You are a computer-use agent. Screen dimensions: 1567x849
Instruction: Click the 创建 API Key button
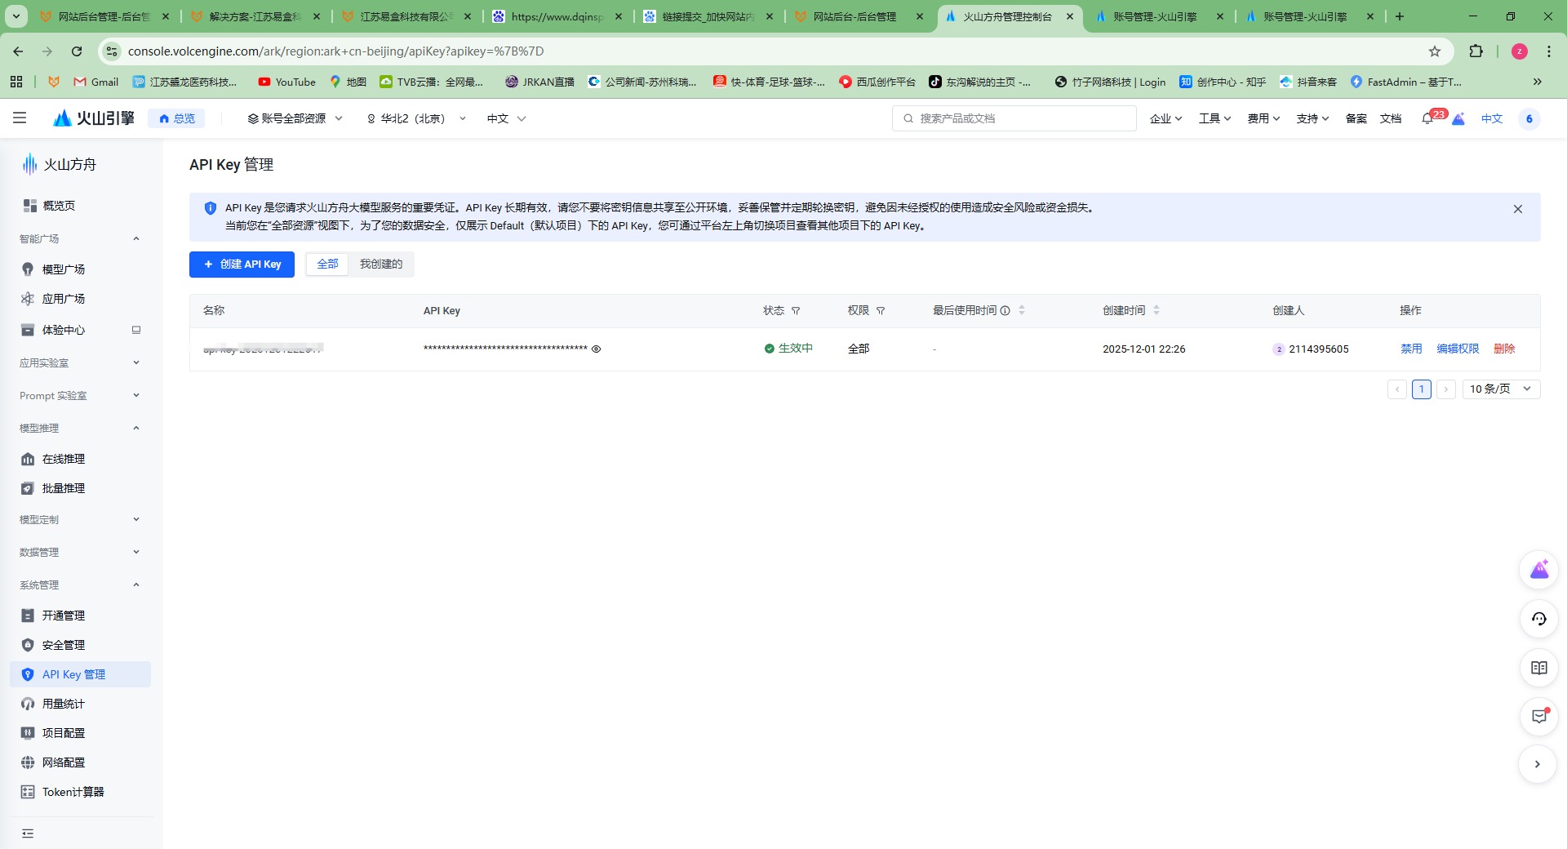point(242,264)
